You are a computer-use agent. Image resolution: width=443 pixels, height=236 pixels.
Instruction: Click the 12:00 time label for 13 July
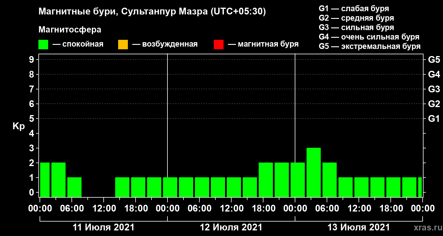point(359,208)
